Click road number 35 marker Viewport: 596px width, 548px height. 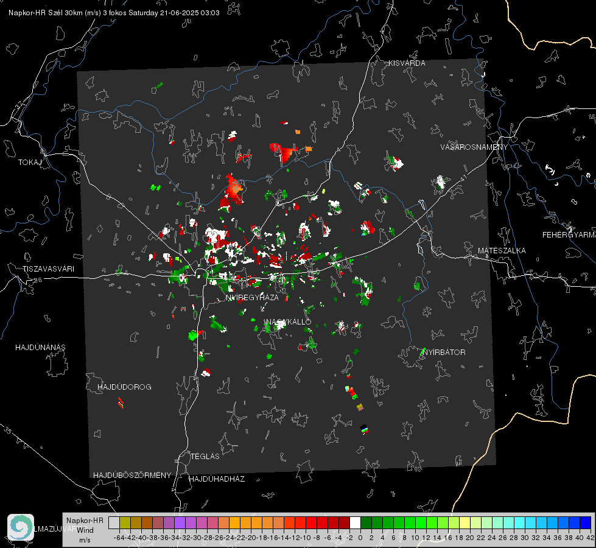coord(8,431)
